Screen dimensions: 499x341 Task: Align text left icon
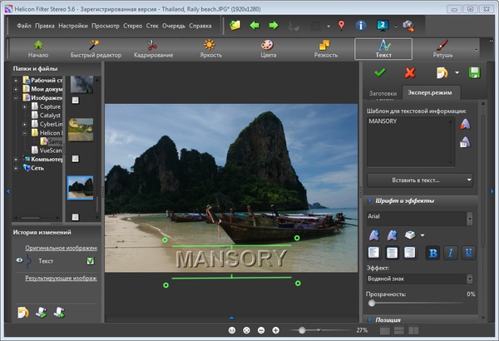pos(373,253)
